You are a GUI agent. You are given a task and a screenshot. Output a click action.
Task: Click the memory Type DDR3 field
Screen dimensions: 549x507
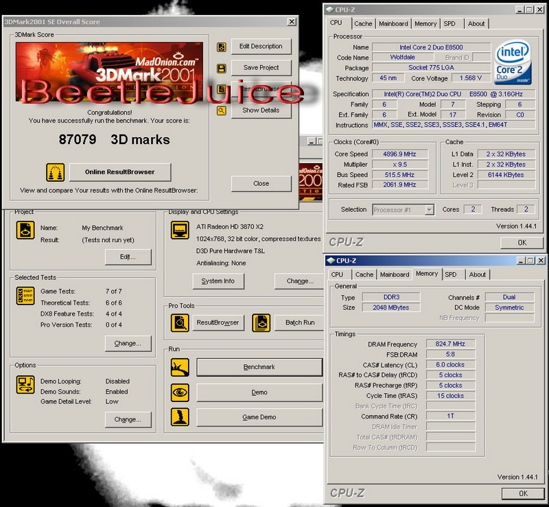[391, 297]
